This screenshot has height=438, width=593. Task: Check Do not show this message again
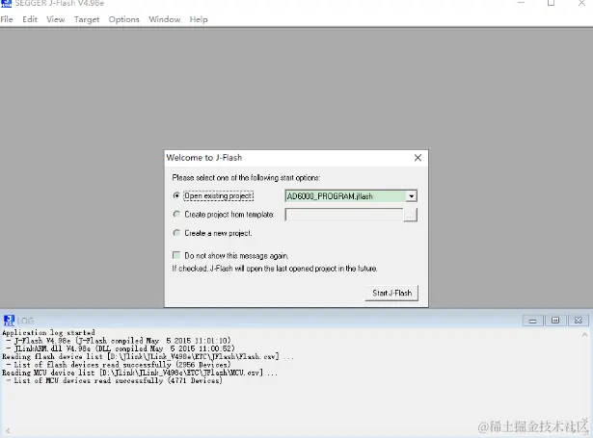click(176, 255)
